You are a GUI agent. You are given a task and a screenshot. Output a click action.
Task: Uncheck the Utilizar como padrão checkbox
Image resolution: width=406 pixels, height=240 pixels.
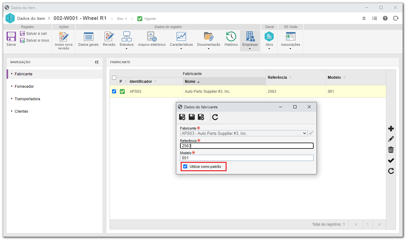click(x=185, y=167)
